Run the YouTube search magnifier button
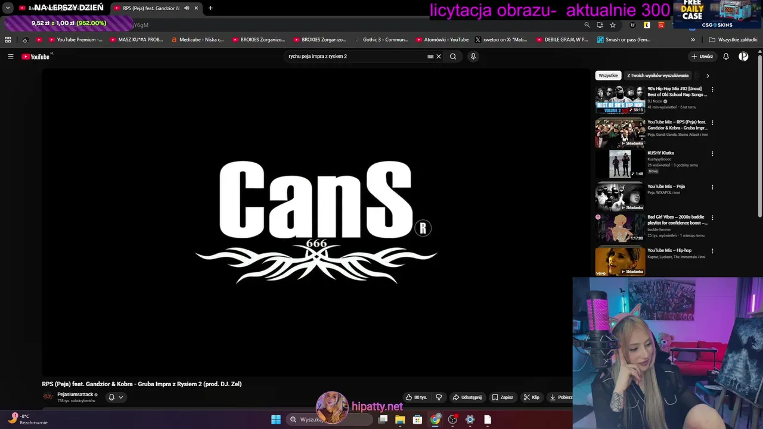Image resolution: width=763 pixels, height=429 pixels. tap(453, 57)
